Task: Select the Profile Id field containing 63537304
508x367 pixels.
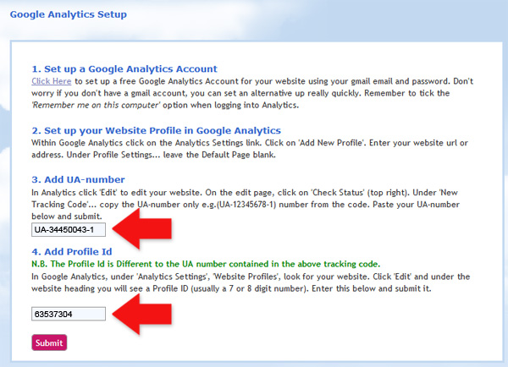Action: (69, 314)
